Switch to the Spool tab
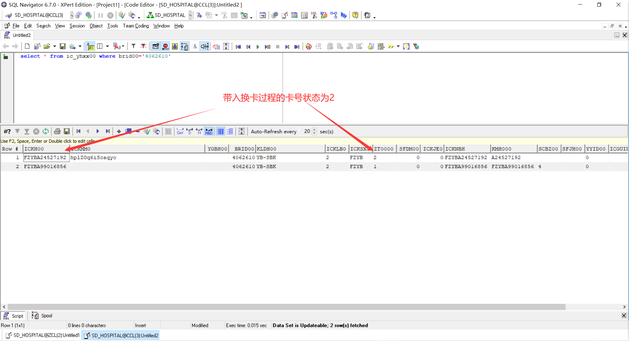This screenshot has width=629, height=341. point(42,316)
